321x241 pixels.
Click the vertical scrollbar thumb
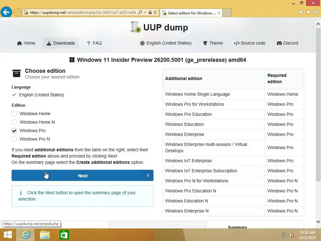tap(318, 104)
